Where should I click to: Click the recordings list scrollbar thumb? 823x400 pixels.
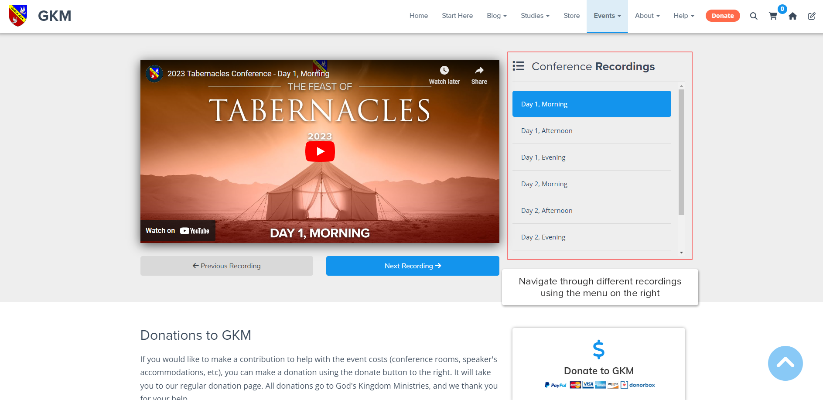pyautogui.click(x=681, y=152)
